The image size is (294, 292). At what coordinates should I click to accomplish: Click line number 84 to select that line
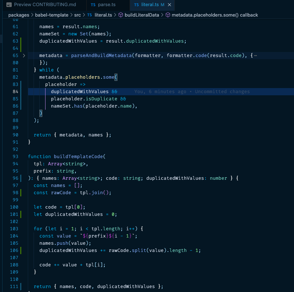(15, 91)
